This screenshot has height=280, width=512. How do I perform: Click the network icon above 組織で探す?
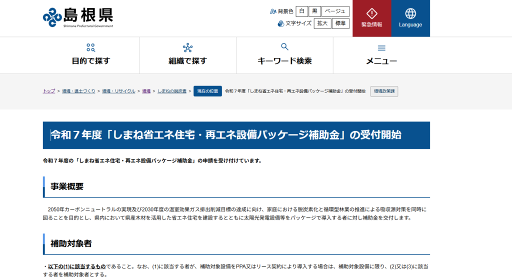[188, 47]
